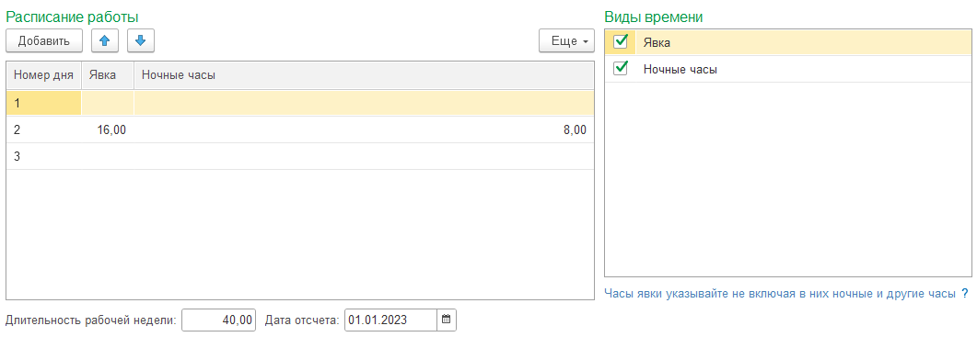Image resolution: width=977 pixels, height=337 pixels.
Task: Open the hint link about часы явки
Action: pyautogui.click(x=779, y=293)
